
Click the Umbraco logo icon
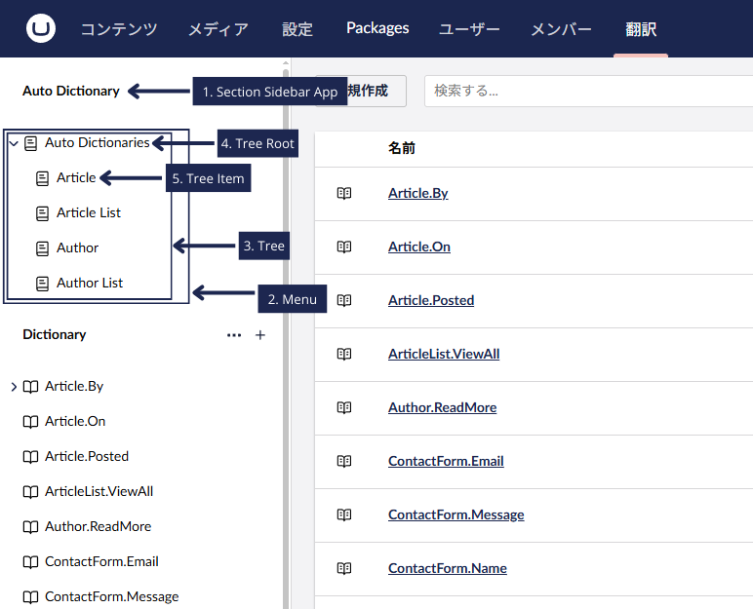[41, 28]
